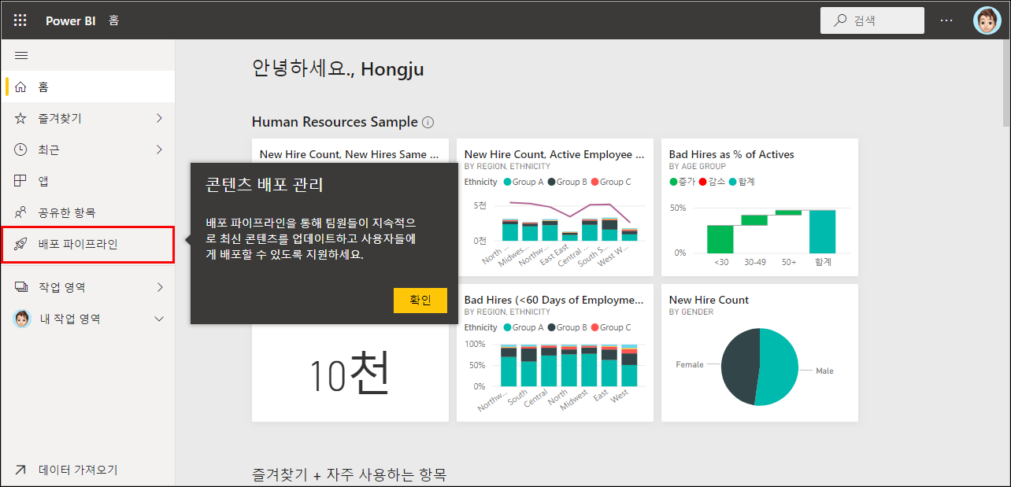Open the app launcher waffle icon
The image size is (1011, 487).
[20, 21]
